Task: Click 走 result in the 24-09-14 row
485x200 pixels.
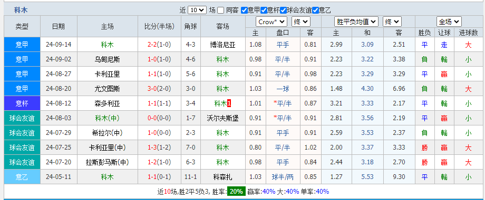Action: tap(444, 45)
